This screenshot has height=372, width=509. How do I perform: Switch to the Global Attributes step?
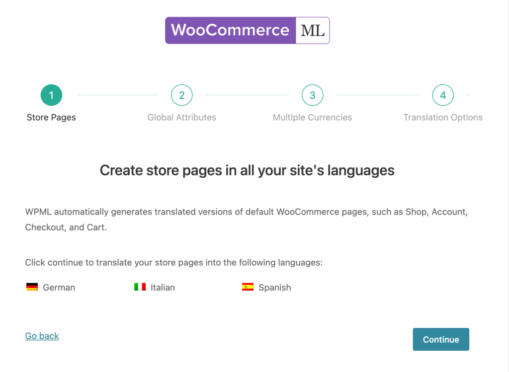click(182, 117)
